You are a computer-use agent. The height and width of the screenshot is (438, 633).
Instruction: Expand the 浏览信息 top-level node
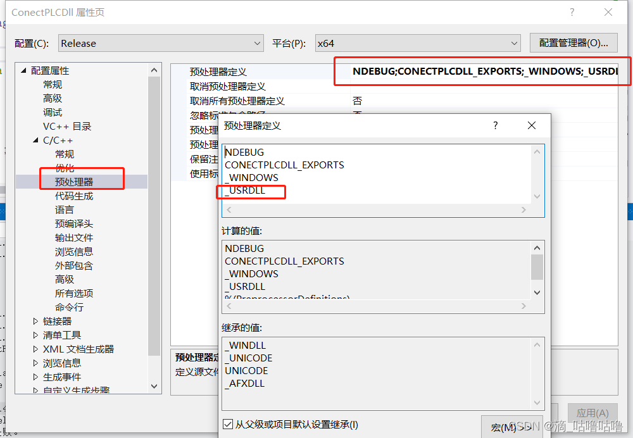[x=35, y=363]
